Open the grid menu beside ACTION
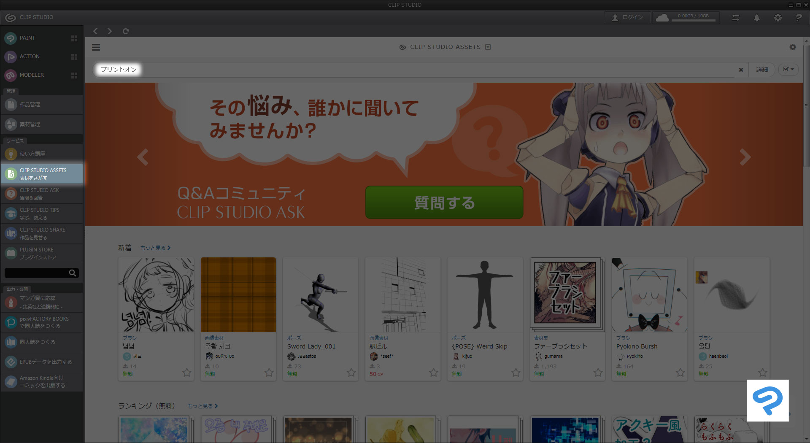Image resolution: width=810 pixels, height=443 pixels. pos(74,57)
